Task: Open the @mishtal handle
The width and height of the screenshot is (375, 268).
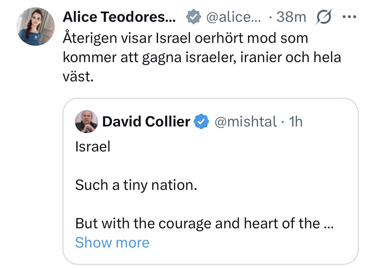Action: (x=245, y=122)
